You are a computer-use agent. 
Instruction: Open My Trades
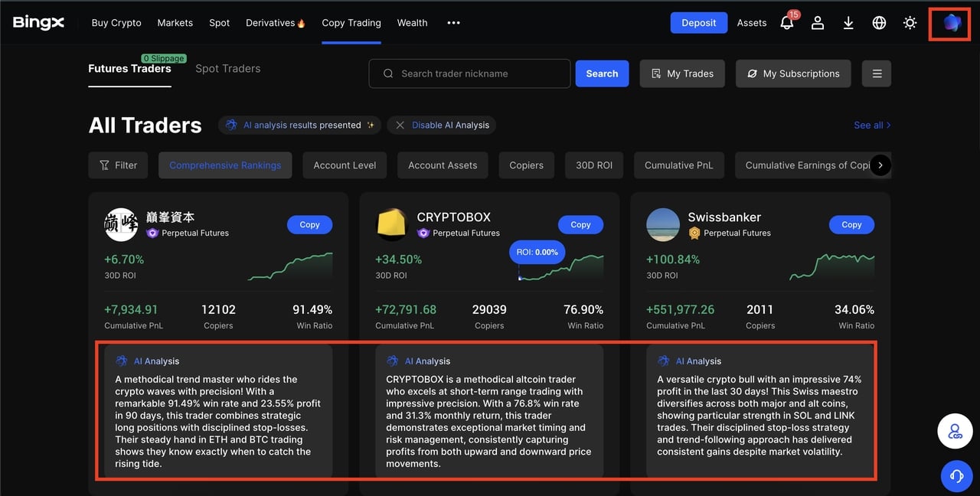click(x=682, y=73)
